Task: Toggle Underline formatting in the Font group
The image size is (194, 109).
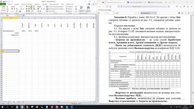Action: [x=17, y=9]
